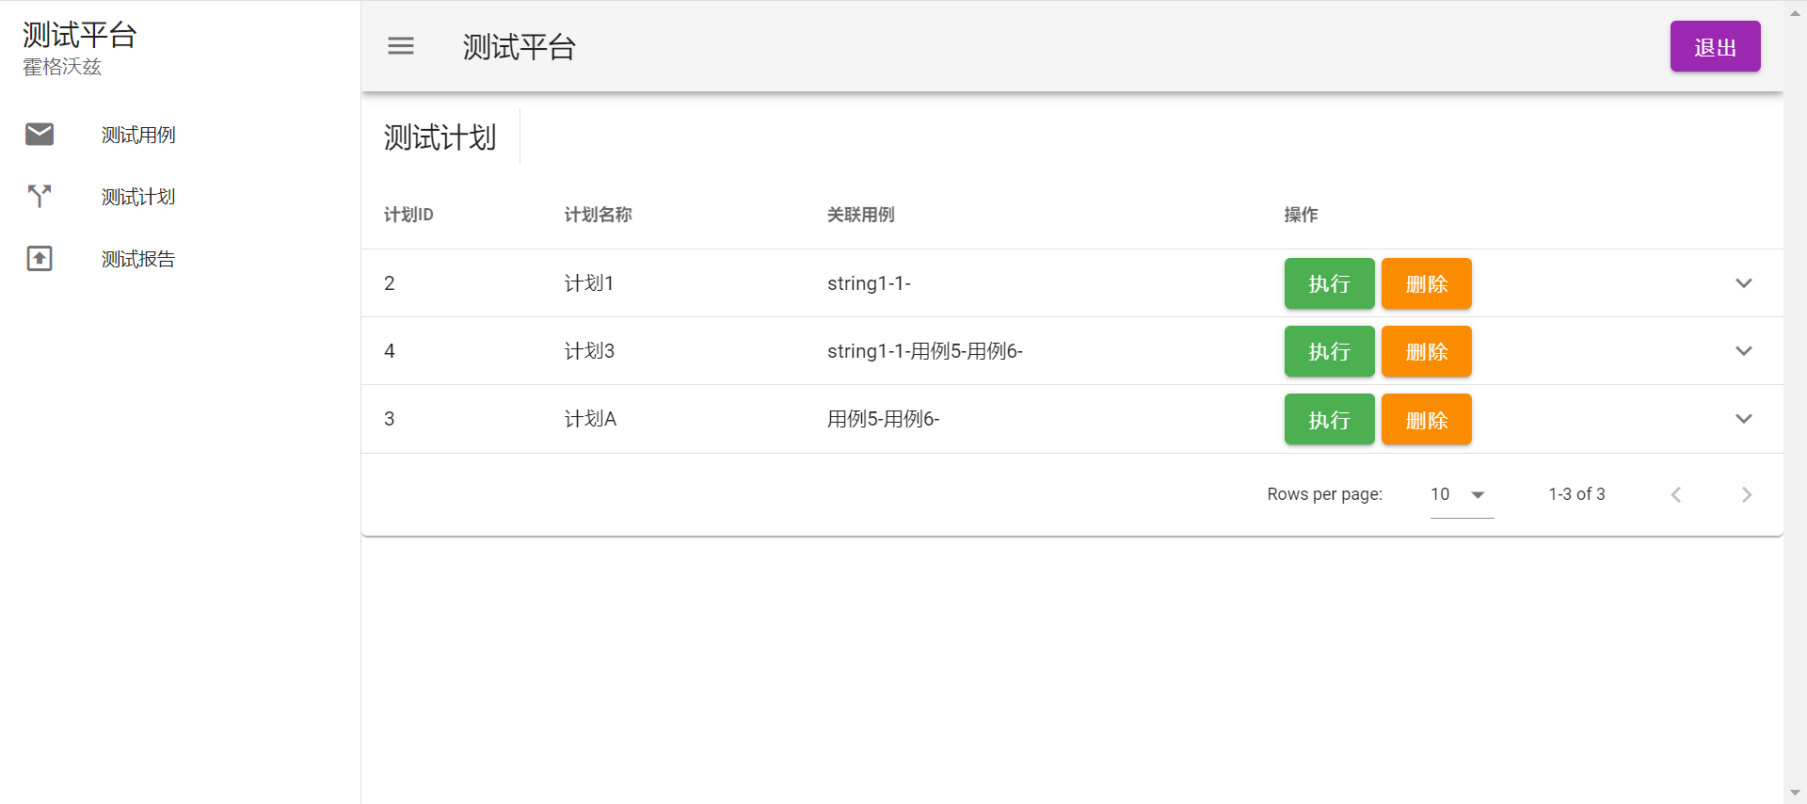This screenshot has width=1807, height=804.
Task: Open 测试用例 in the sidebar
Action: [138, 135]
